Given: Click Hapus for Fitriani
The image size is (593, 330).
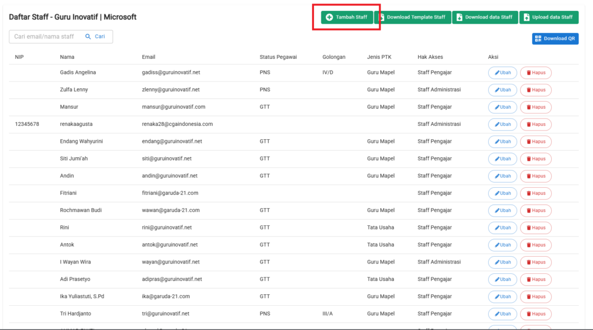Looking at the screenshot, I should pos(536,193).
